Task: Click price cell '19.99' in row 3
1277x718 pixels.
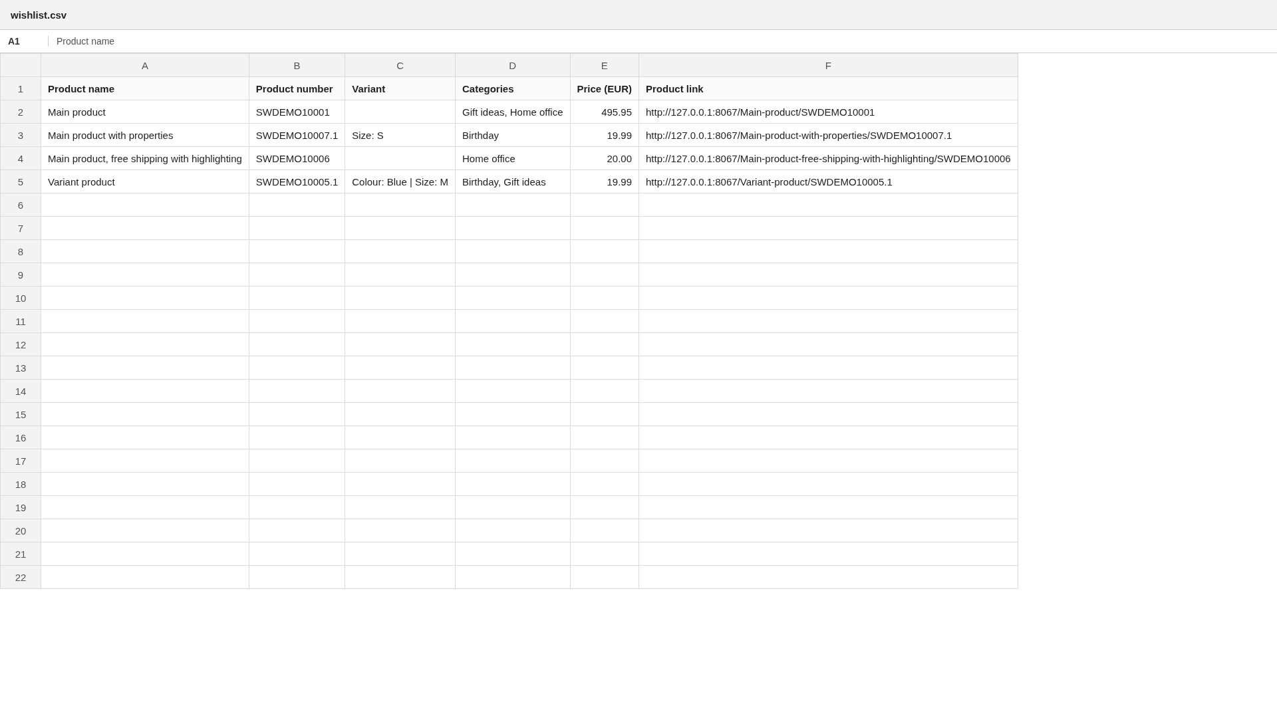Action: click(604, 135)
